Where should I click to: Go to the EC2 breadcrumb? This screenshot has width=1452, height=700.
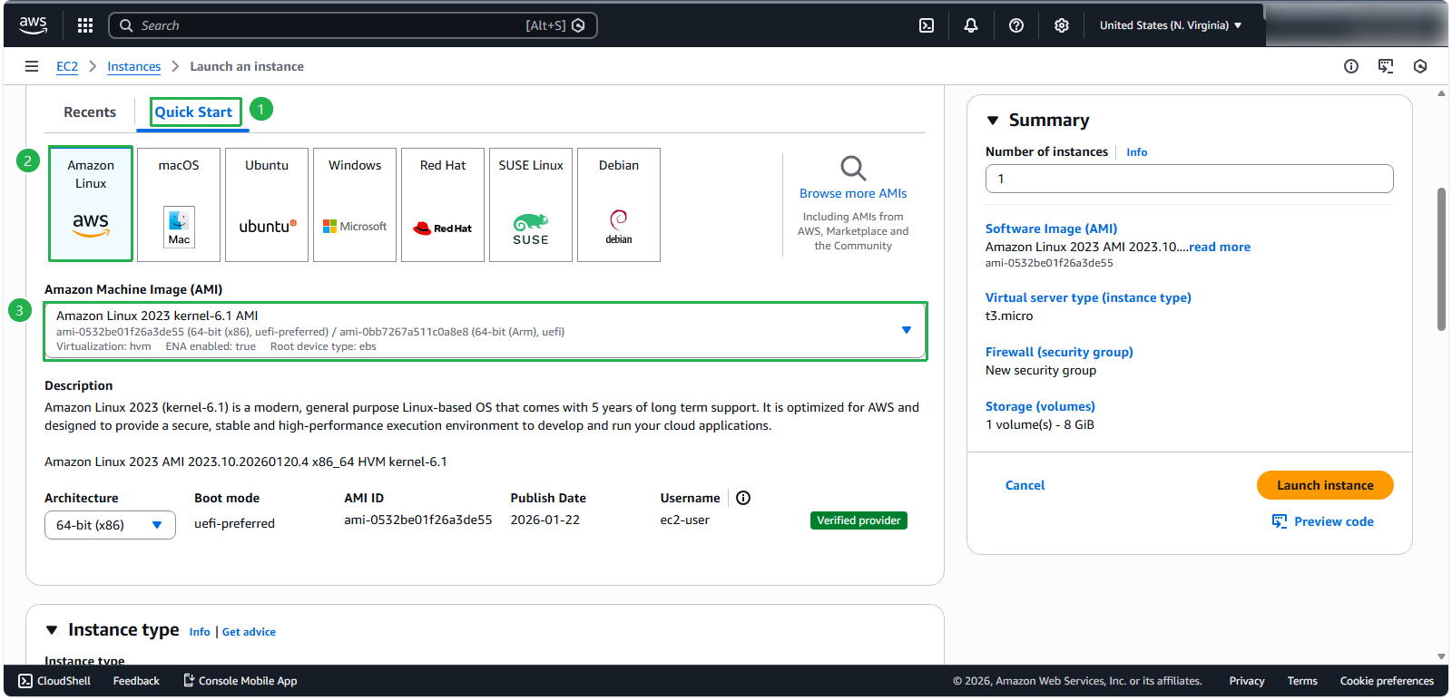[x=67, y=66]
